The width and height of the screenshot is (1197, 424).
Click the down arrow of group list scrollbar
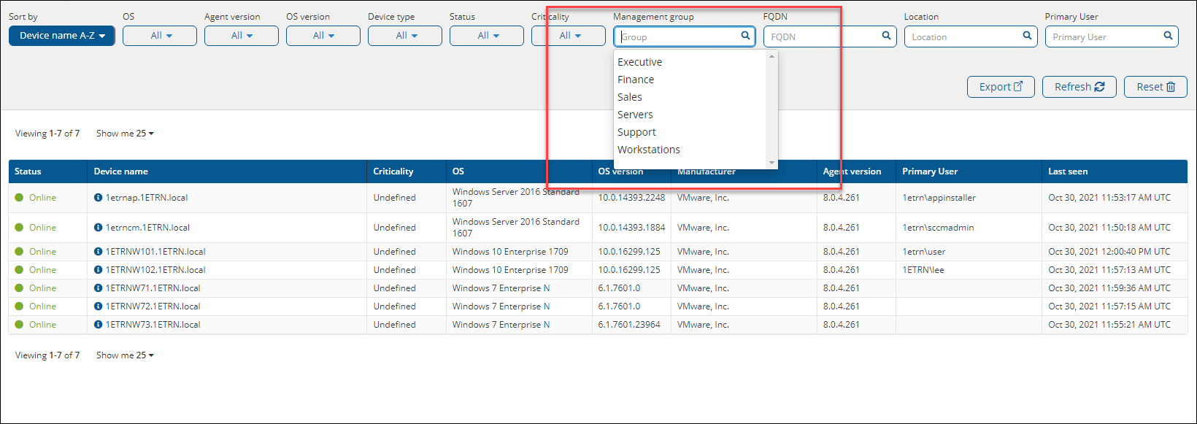(x=771, y=163)
